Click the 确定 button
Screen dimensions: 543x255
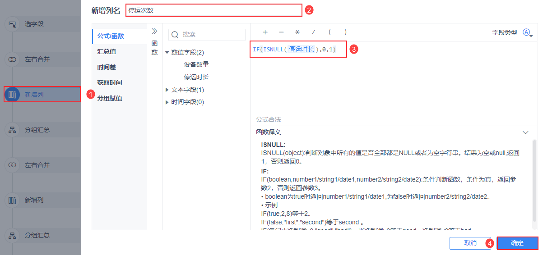(x=517, y=243)
